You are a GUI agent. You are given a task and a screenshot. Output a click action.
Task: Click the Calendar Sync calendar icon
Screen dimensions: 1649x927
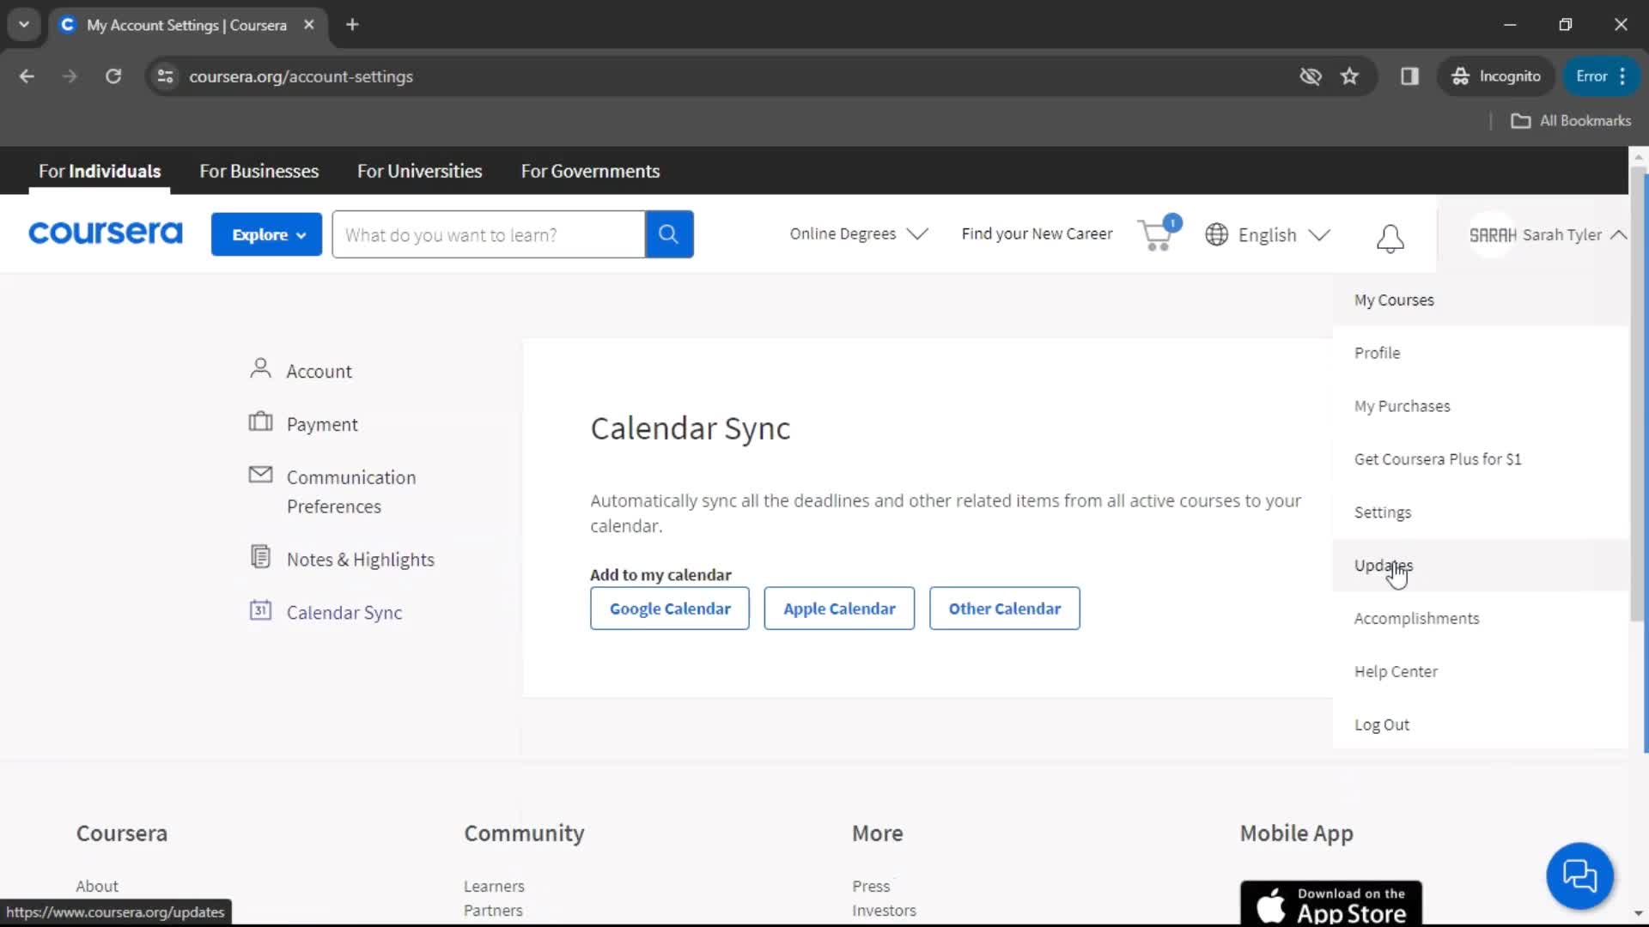[x=260, y=610]
